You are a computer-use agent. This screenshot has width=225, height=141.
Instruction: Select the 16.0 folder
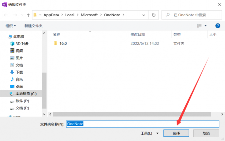click(63, 43)
